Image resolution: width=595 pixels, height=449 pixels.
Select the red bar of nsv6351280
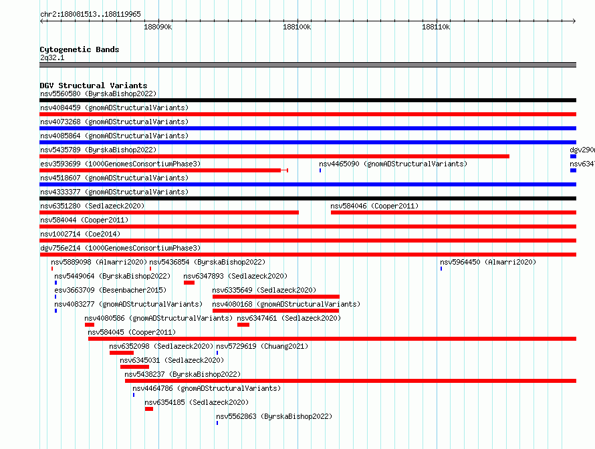click(x=169, y=212)
